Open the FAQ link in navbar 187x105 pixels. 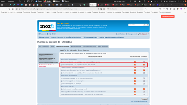pyautogui.click(x=49, y=34)
